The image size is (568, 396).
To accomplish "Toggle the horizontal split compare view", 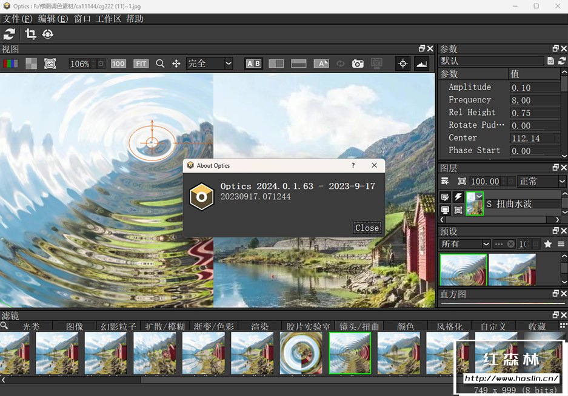I will pos(298,64).
